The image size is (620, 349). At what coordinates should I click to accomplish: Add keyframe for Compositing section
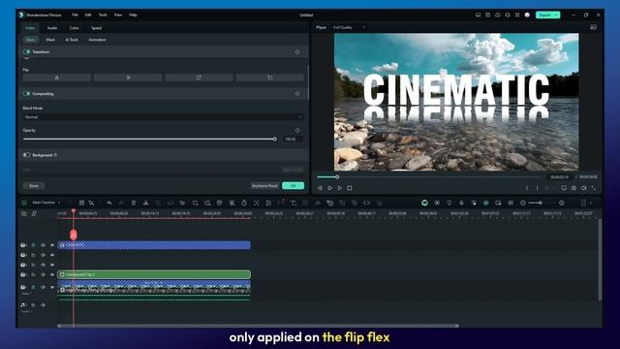(297, 94)
